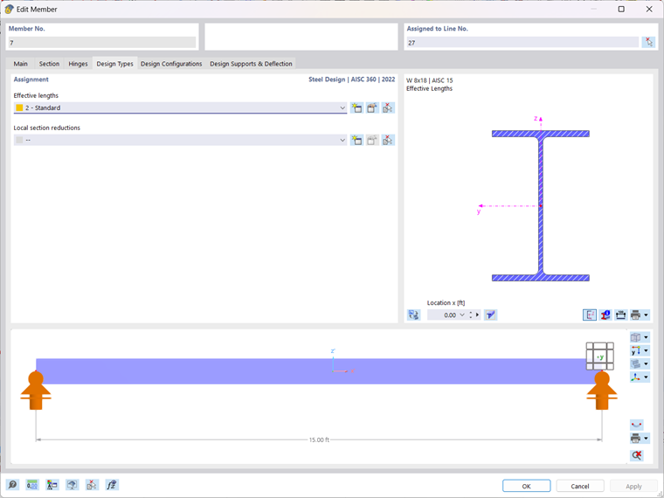Screen dimensions: 664x498
Task: Click the bottom toolbar icon with red X cursor
Action: point(92,485)
